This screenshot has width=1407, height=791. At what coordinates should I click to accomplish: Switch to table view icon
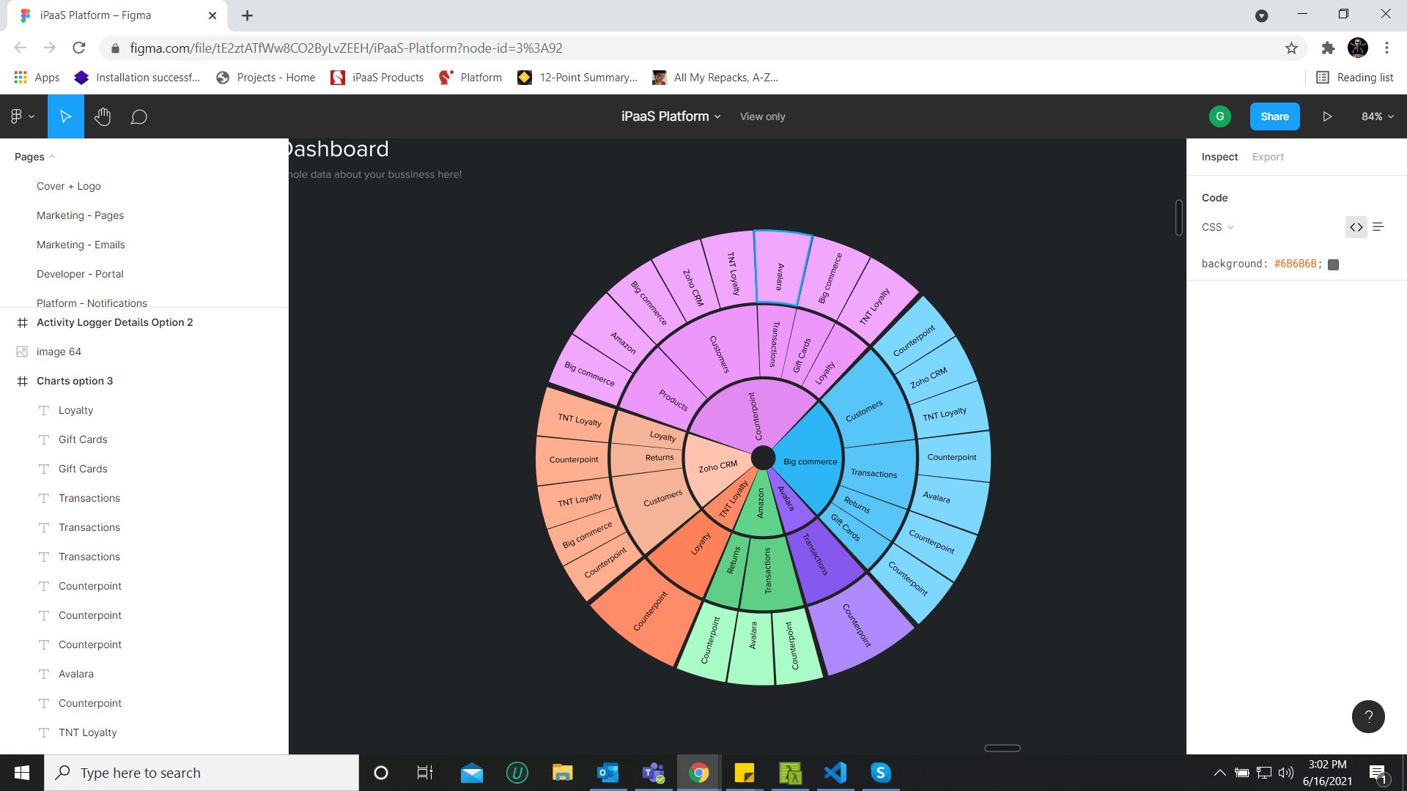pyautogui.click(x=1378, y=227)
